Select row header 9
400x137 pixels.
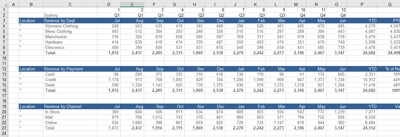4,53
